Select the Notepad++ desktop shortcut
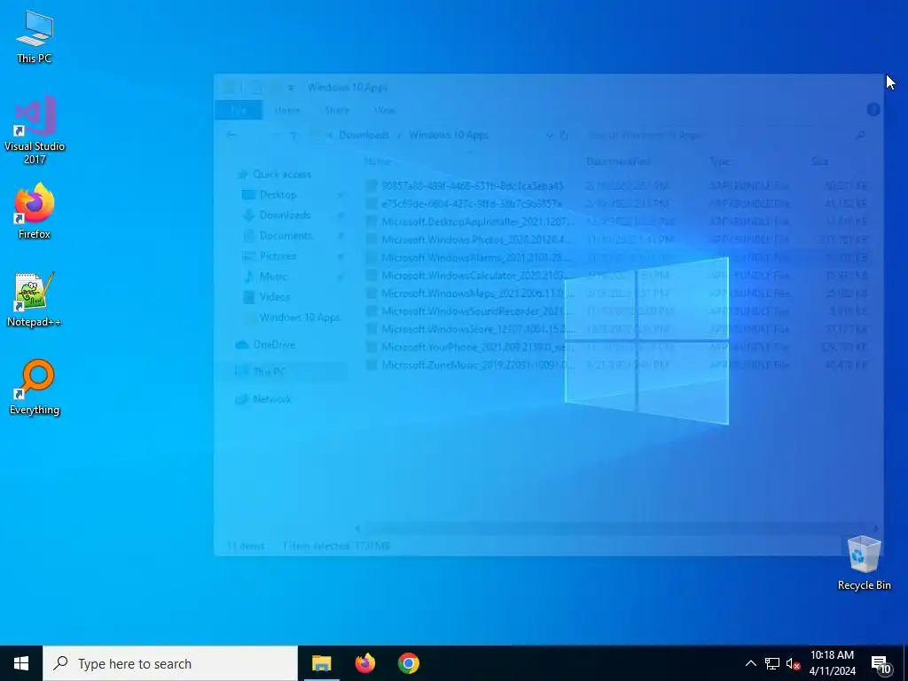The width and height of the screenshot is (908, 681). pyautogui.click(x=35, y=300)
